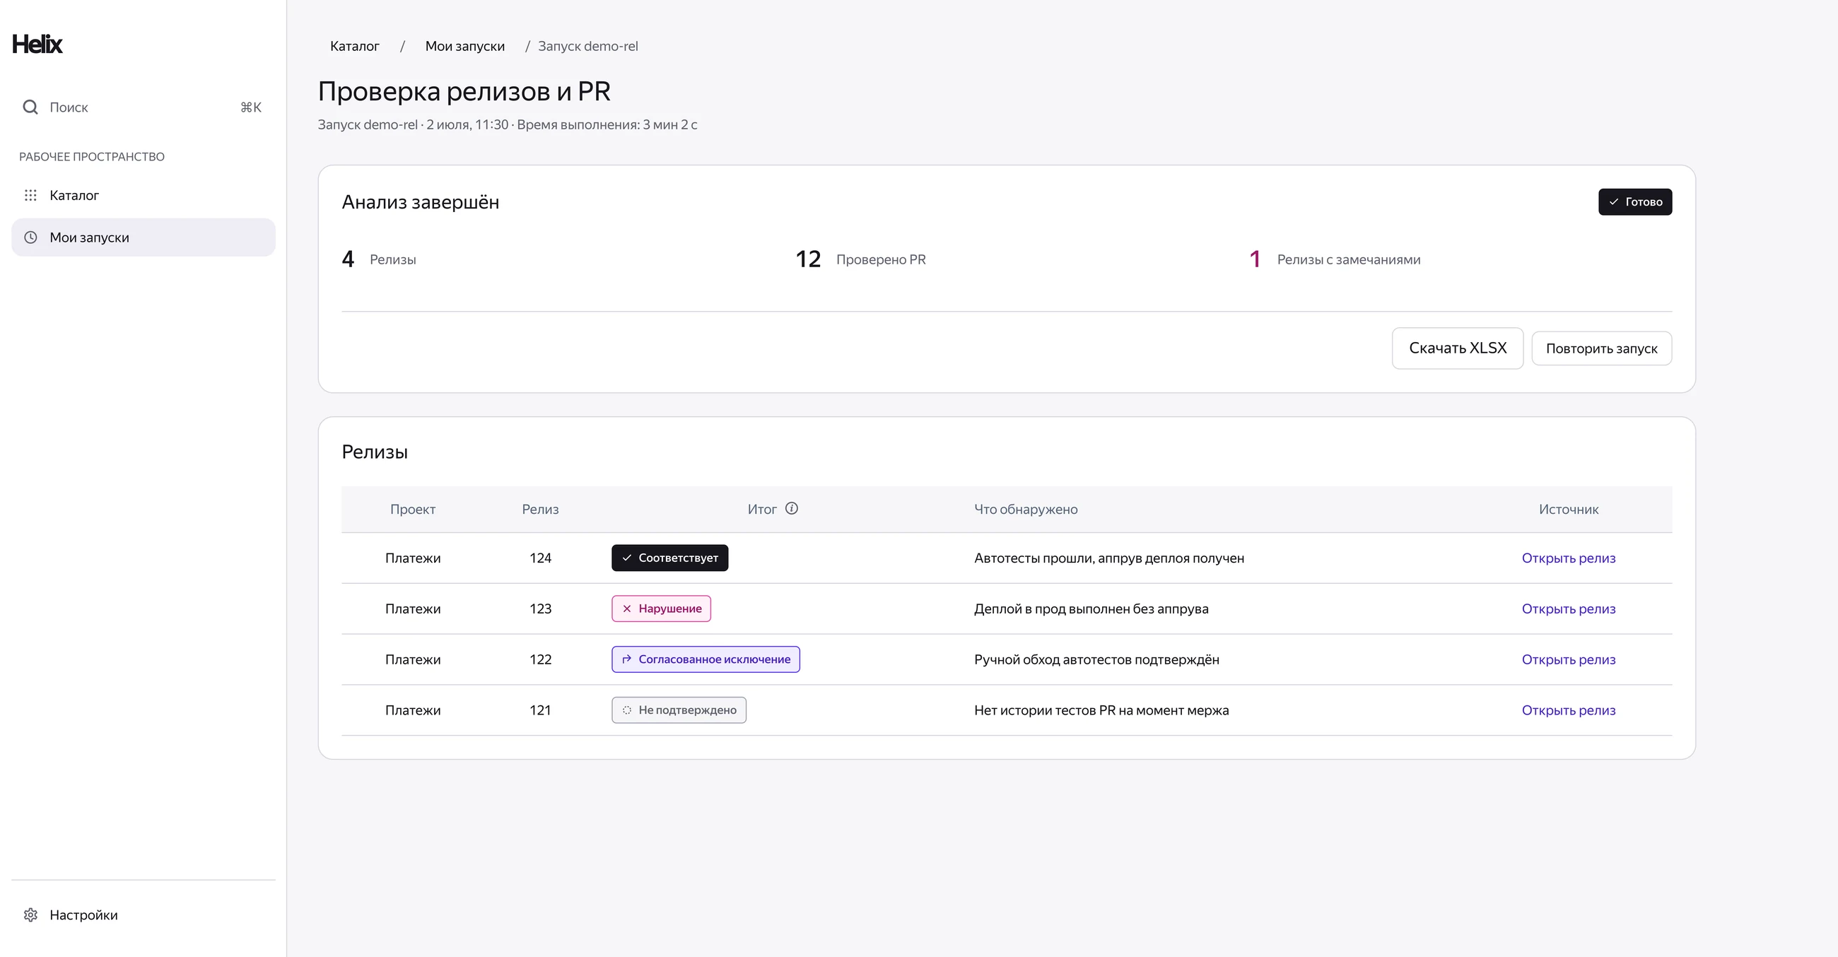Open release link for release 124
This screenshot has height=957, width=1838.
1568,558
